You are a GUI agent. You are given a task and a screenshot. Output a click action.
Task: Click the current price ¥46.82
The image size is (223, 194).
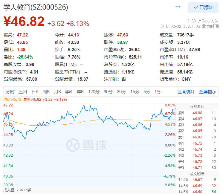(x=24, y=22)
